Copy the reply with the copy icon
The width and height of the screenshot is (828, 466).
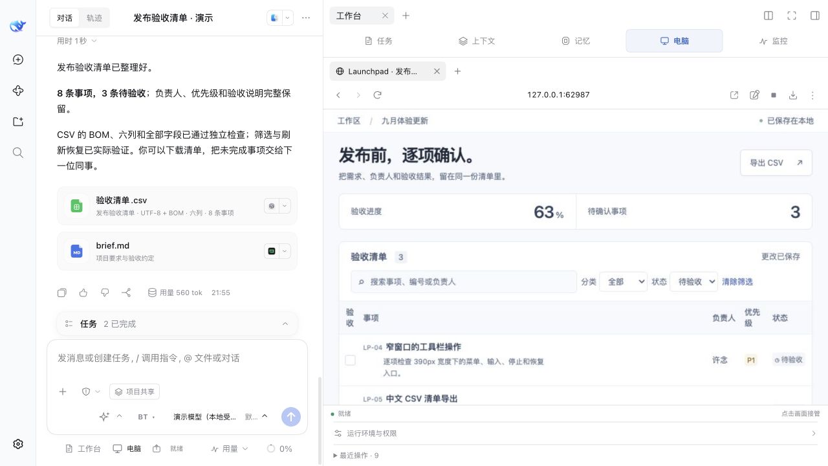(62, 293)
